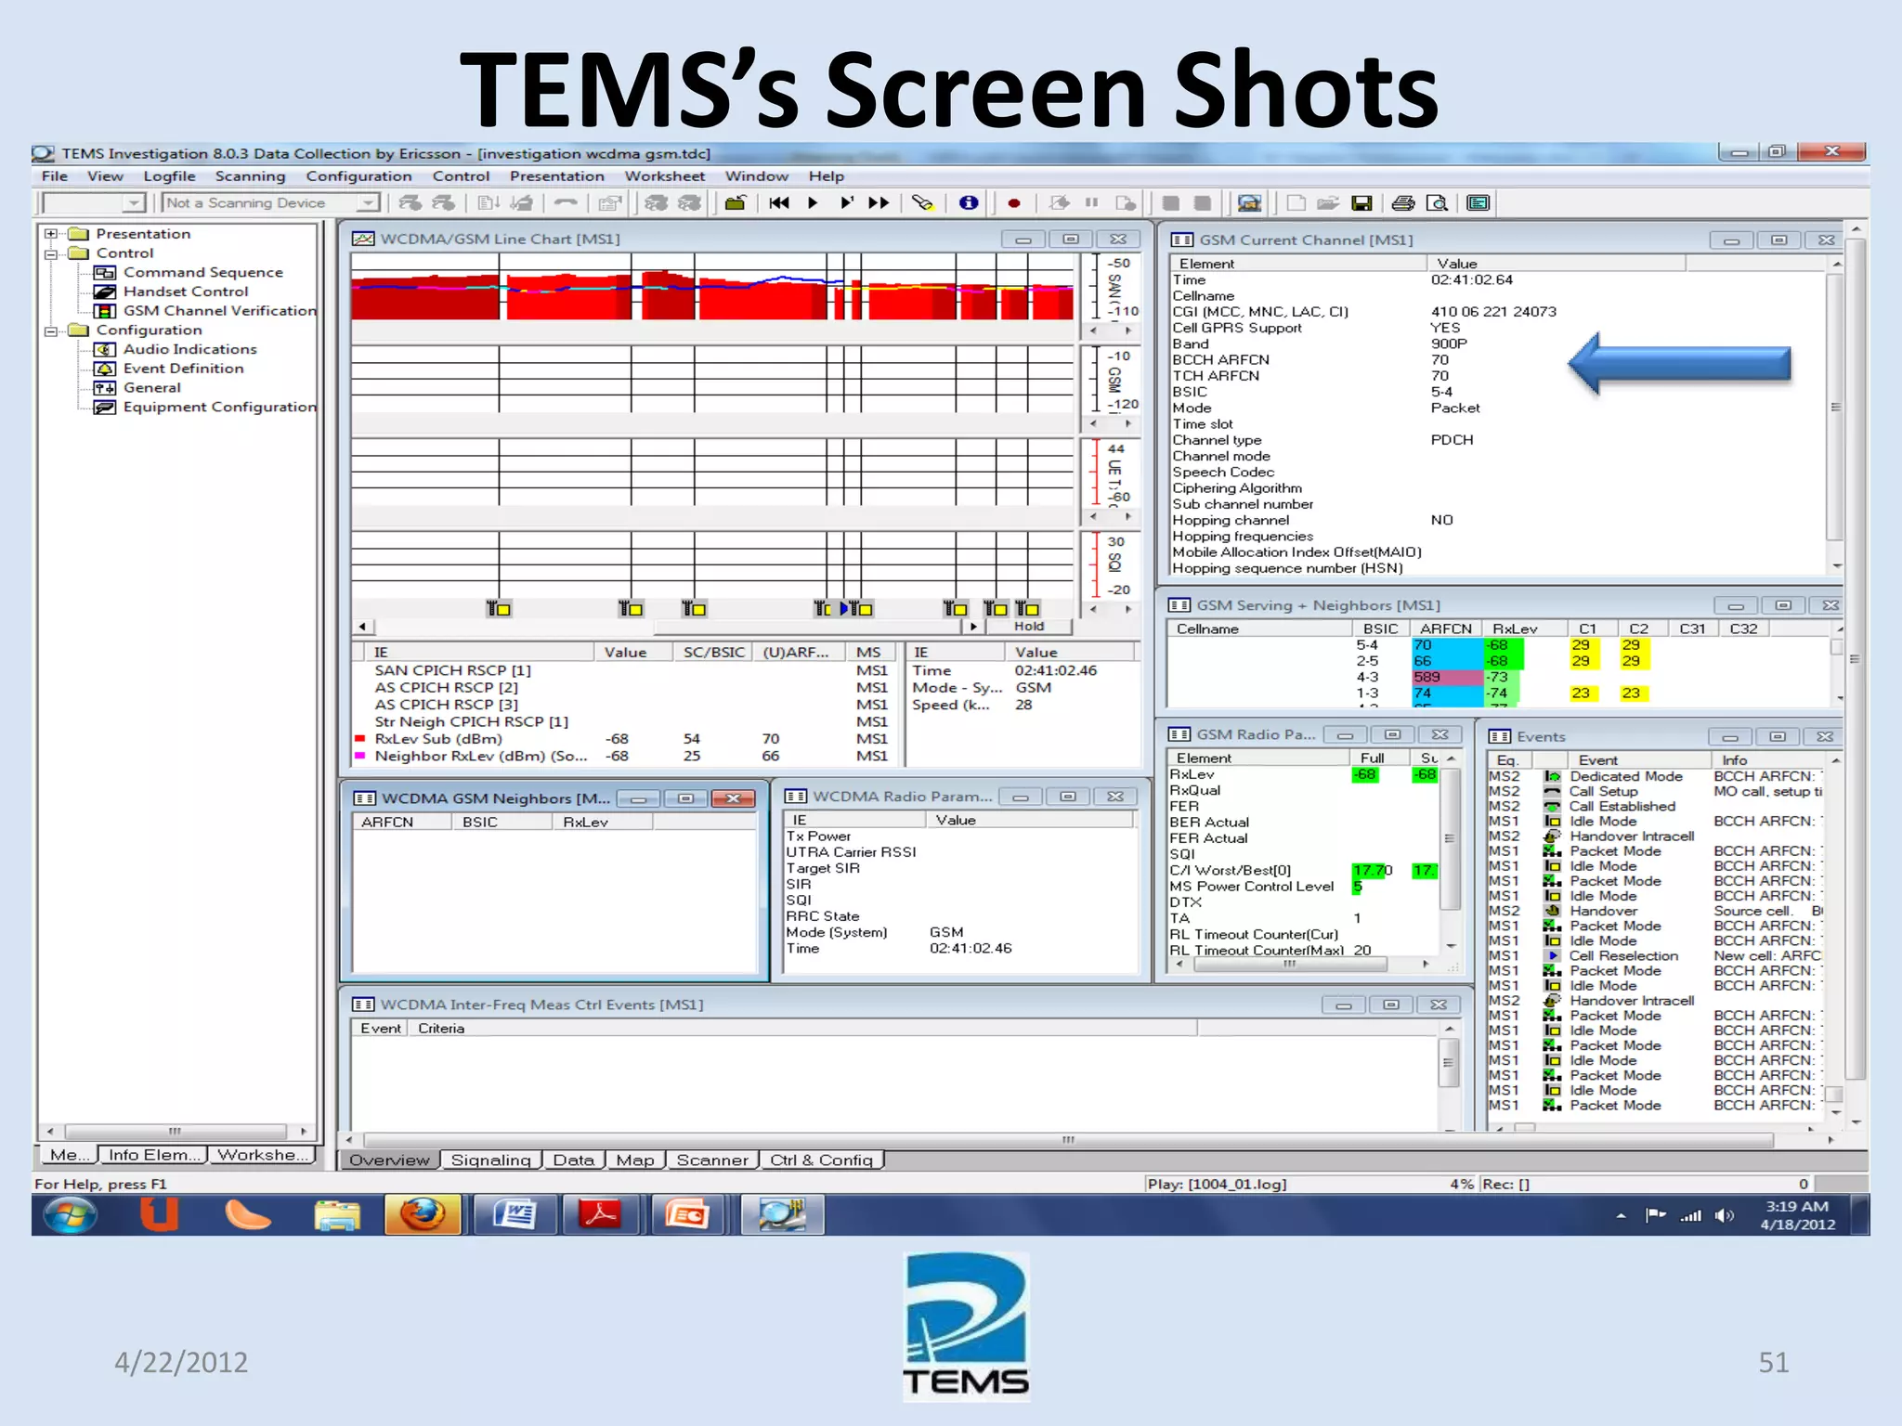Switch to Ctrl & Config tab
The width and height of the screenshot is (1902, 1426).
[x=821, y=1160]
